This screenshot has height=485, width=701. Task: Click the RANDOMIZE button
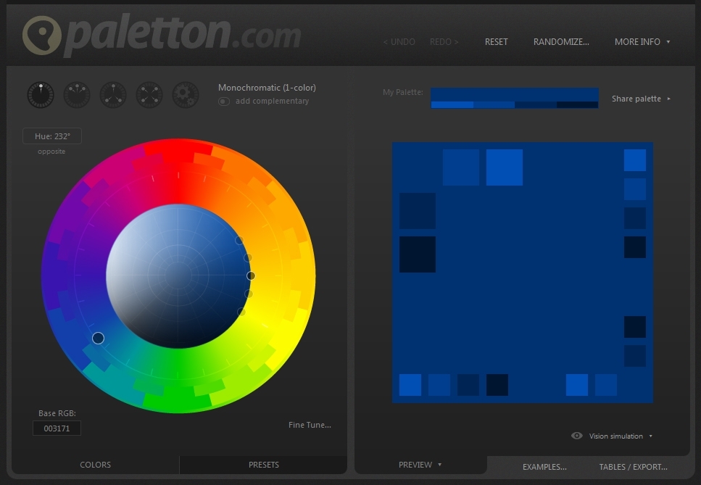point(561,42)
